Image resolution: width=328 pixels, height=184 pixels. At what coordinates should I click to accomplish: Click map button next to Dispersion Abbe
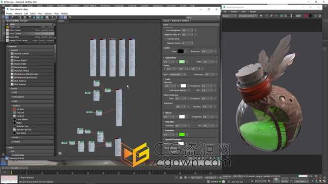pos(195,34)
